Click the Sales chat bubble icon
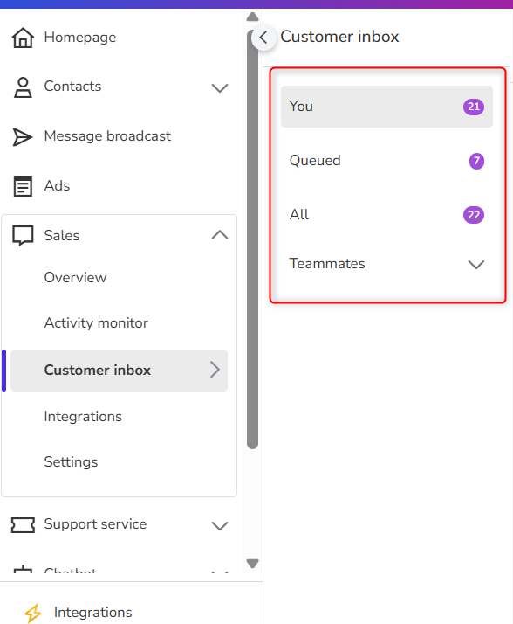Screen dimensions: 513x624 point(23,236)
